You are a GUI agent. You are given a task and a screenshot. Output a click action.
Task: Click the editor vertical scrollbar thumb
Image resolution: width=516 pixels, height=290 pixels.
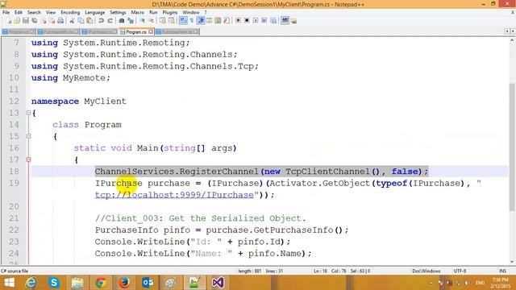pos(512,147)
